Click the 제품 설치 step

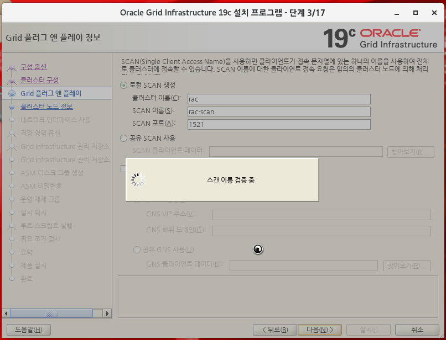33,265
